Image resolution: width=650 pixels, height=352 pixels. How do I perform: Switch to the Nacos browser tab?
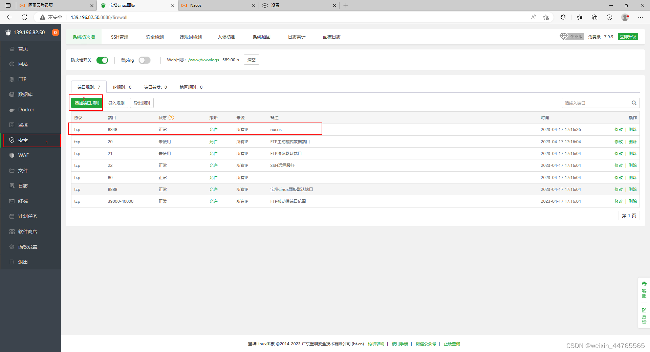click(218, 5)
